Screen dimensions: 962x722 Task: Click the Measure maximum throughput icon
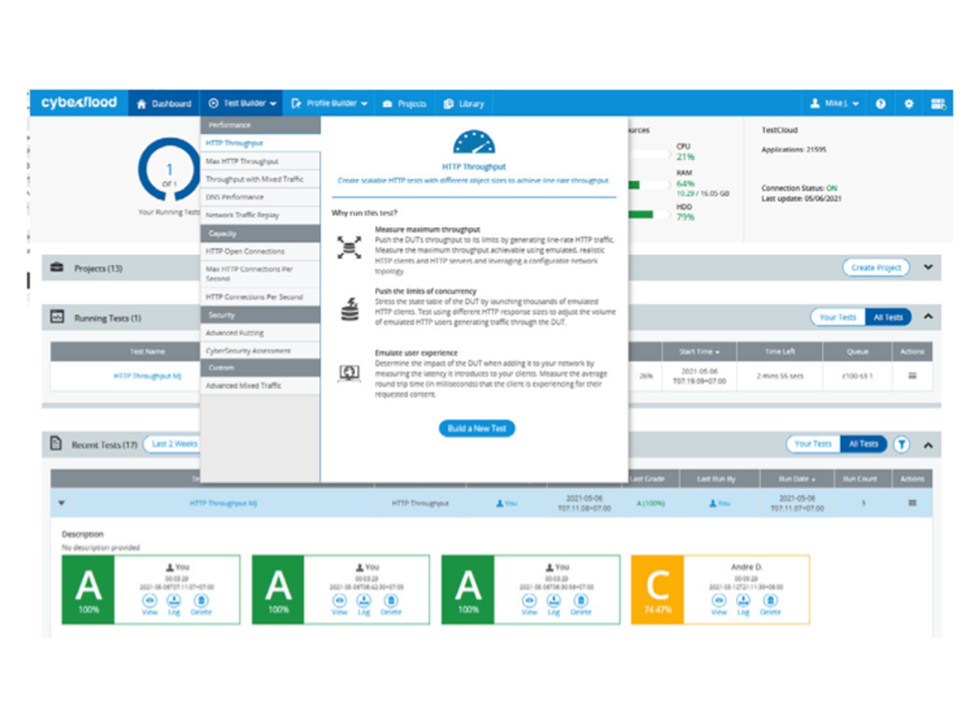[349, 248]
